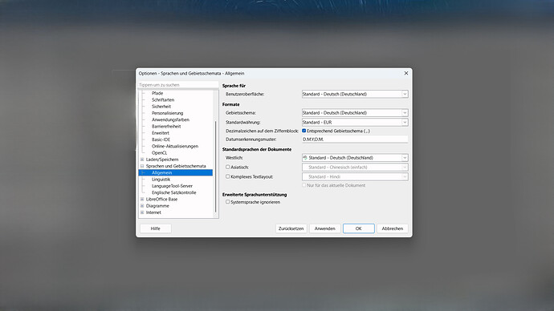Expand the LibreOffice Base node

(x=142, y=200)
